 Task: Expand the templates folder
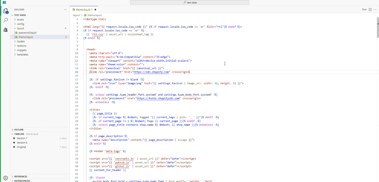pyautogui.click(x=23, y=54)
